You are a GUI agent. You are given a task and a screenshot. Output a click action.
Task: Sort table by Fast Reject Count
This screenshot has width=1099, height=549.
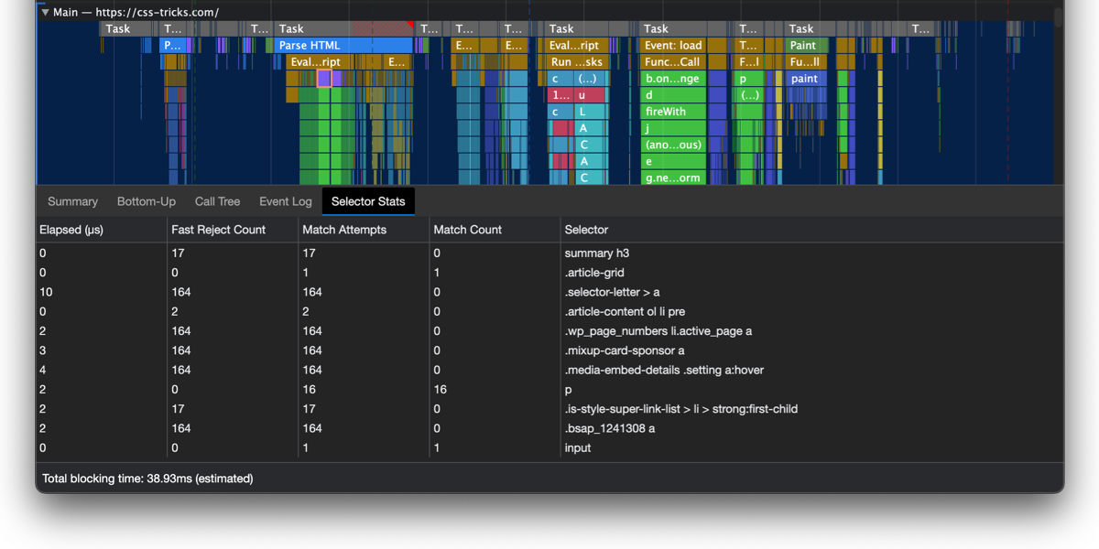point(218,230)
